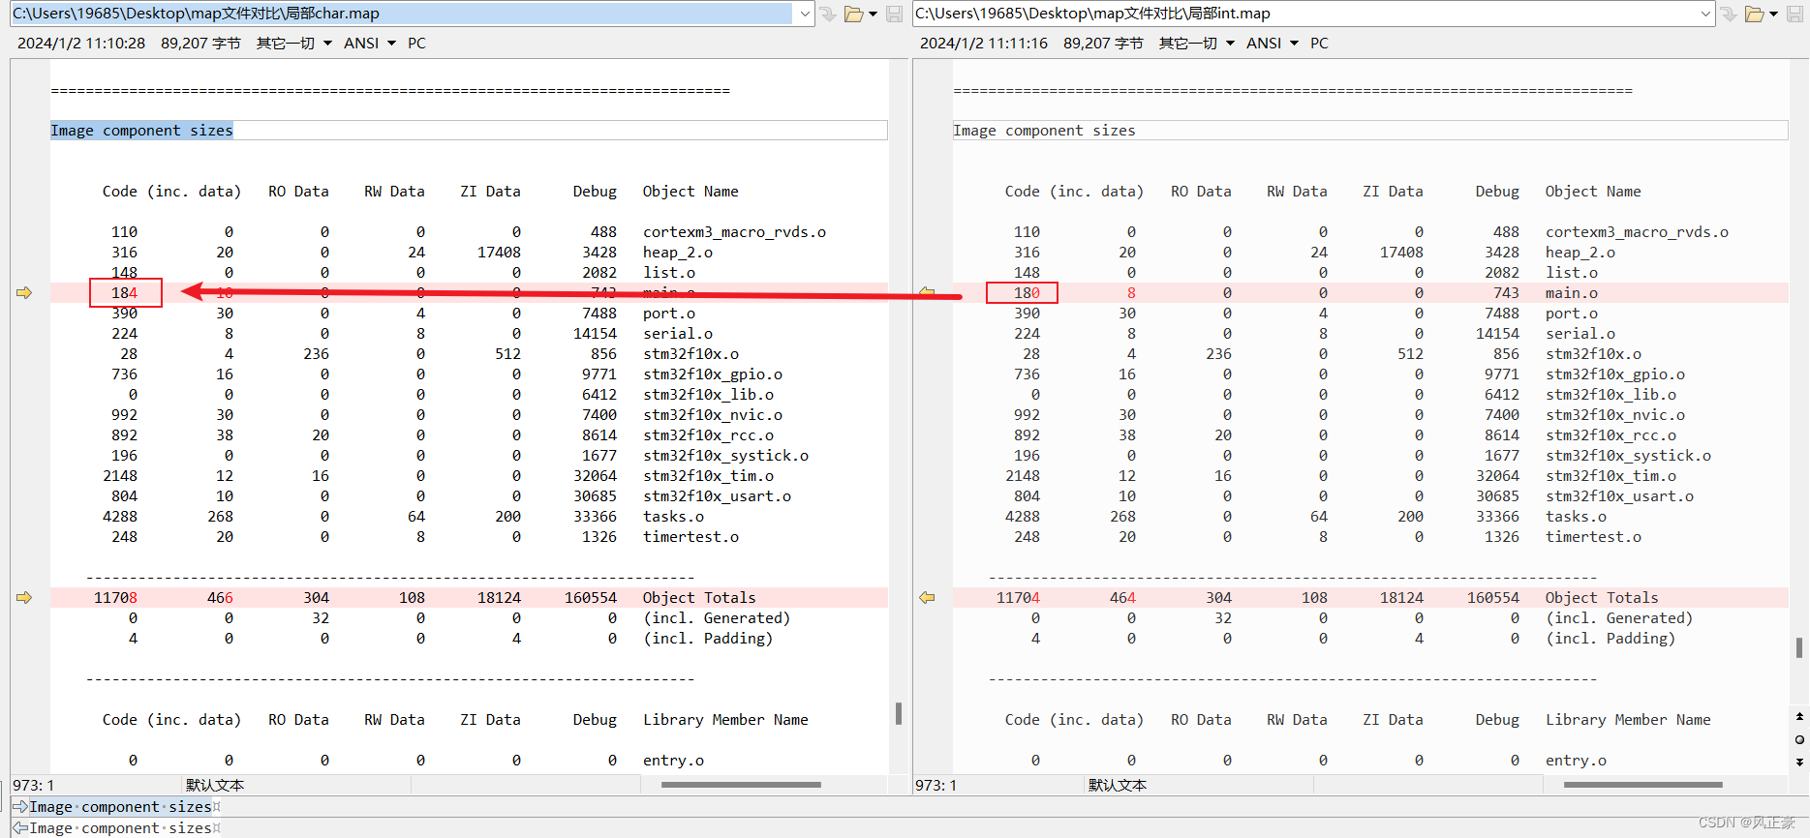
Task: Open the left pane ANSI encoding dropdown
Action: [x=370, y=43]
